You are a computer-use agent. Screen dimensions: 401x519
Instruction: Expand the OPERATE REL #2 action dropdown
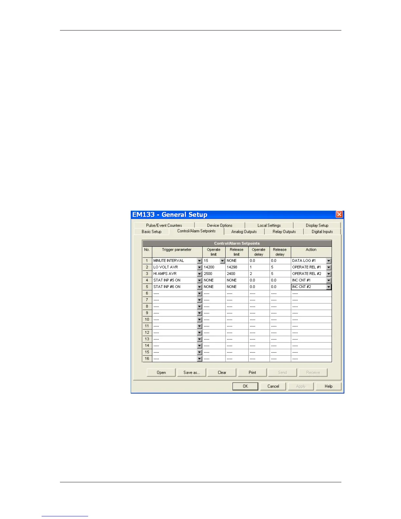click(x=329, y=274)
